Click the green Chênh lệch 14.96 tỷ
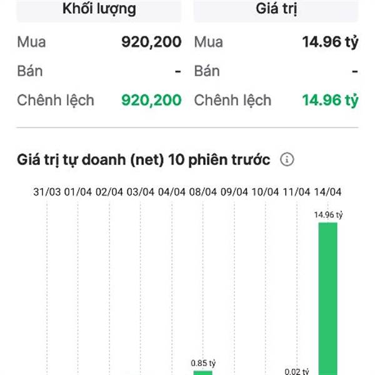The height and width of the screenshot is (375, 375). (330, 100)
